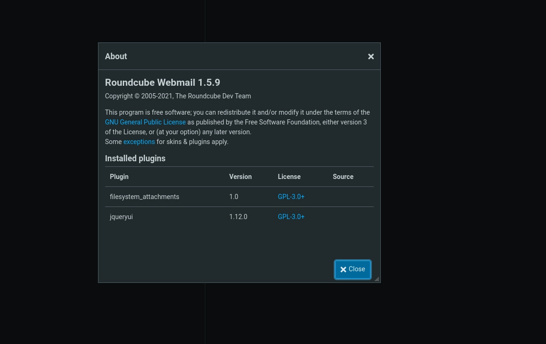Click the 1.0 version cell

pos(234,197)
